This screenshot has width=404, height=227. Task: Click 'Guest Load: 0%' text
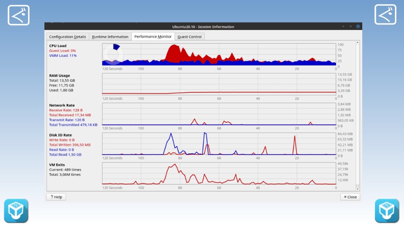click(x=62, y=50)
